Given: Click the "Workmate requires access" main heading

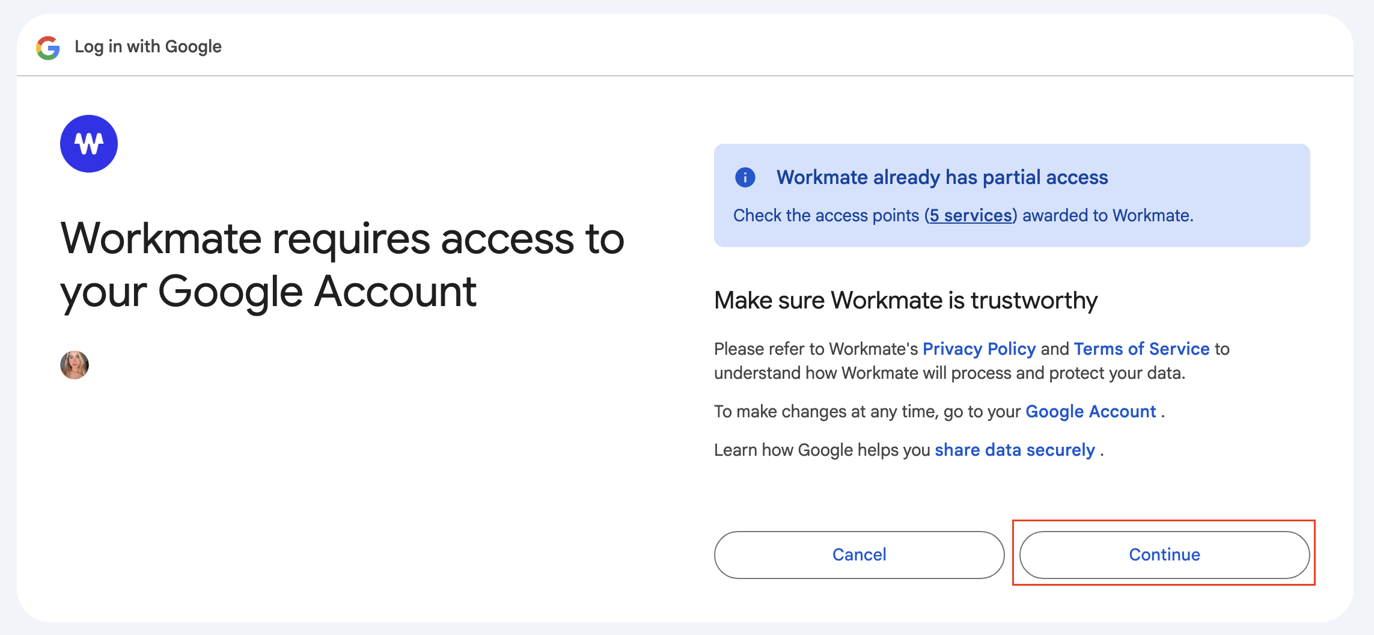Looking at the screenshot, I should [342, 265].
